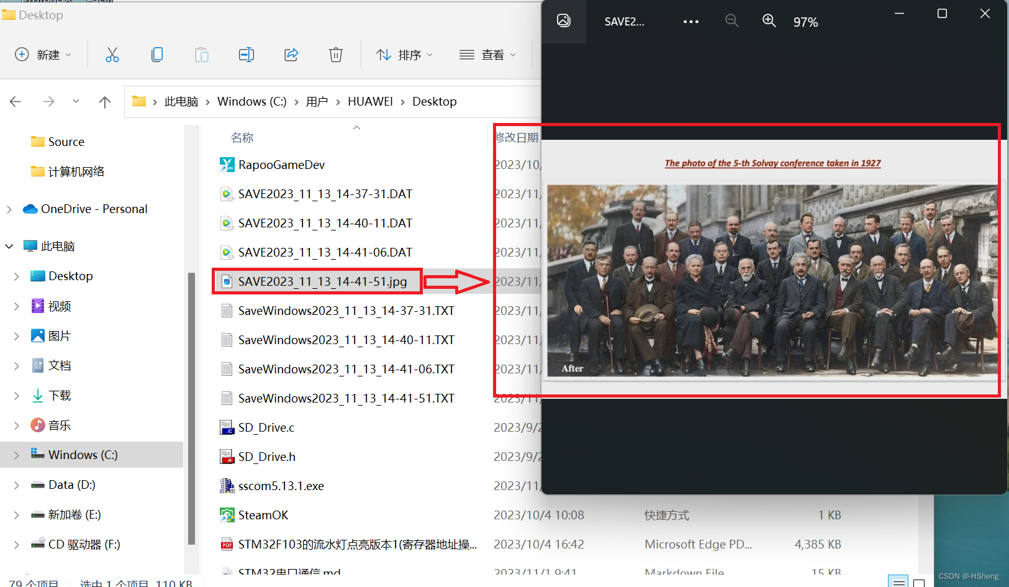This screenshot has height=587, width=1009.
Task: Switch to details view layout icon
Action: tap(898, 582)
